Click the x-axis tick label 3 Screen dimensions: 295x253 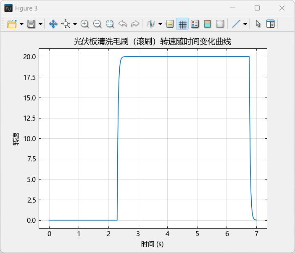tap(138, 234)
